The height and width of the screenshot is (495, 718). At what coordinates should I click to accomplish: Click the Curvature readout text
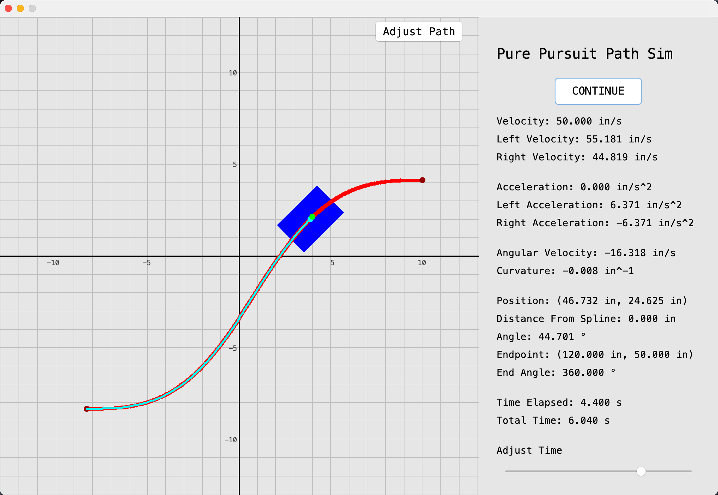(565, 271)
